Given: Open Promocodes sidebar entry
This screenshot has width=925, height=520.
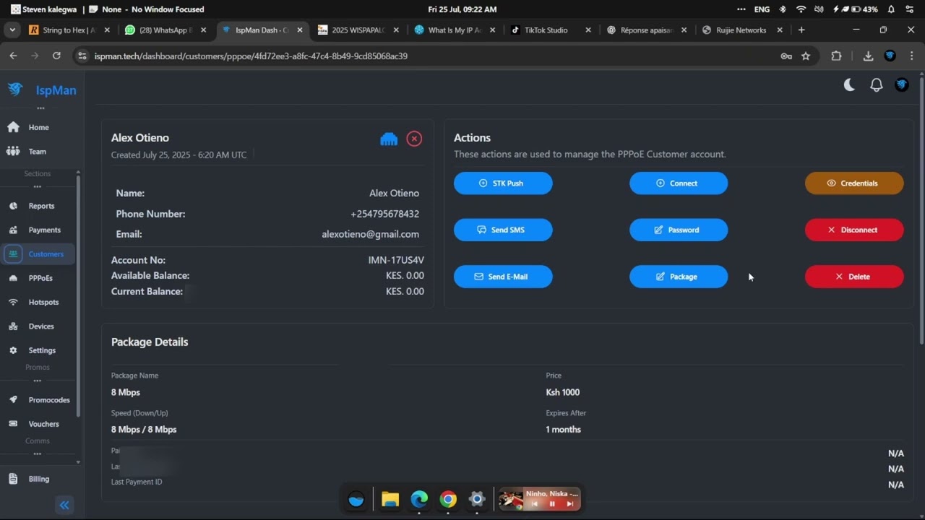Looking at the screenshot, I should click(49, 400).
